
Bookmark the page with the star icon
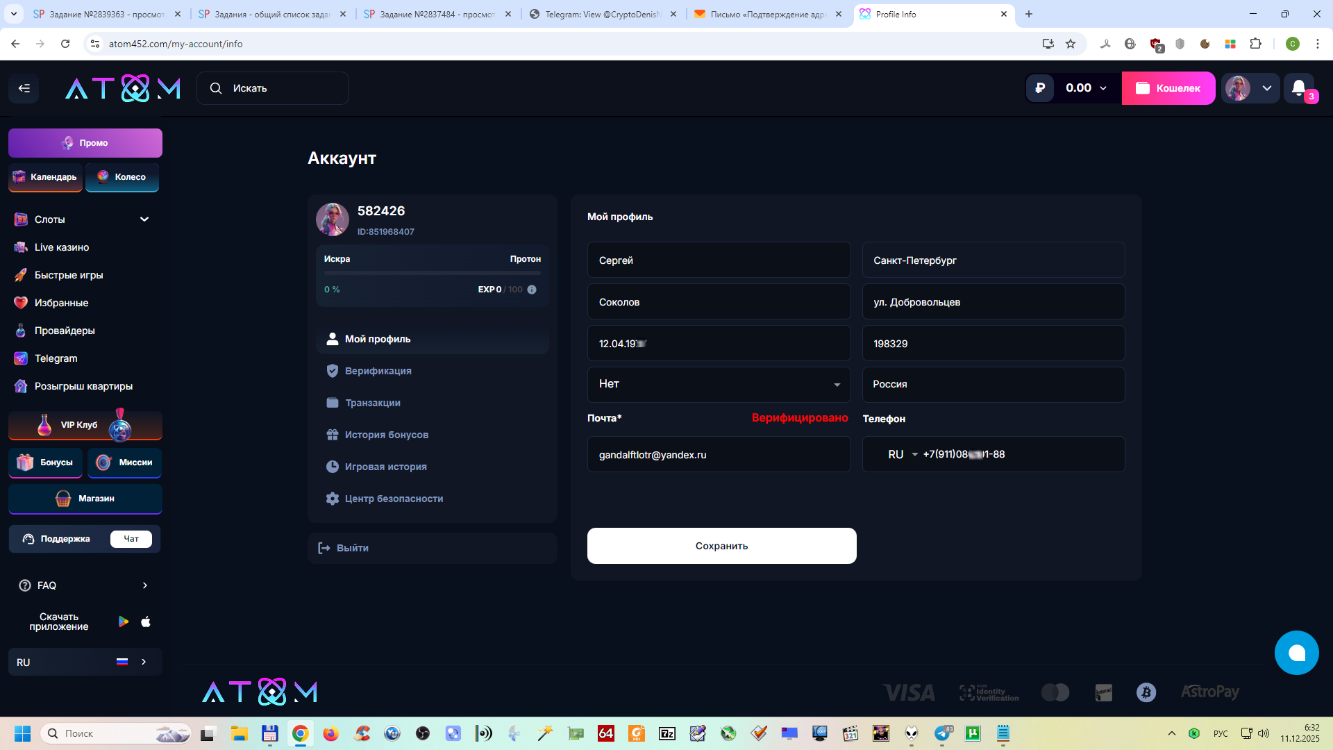pos(1071,44)
